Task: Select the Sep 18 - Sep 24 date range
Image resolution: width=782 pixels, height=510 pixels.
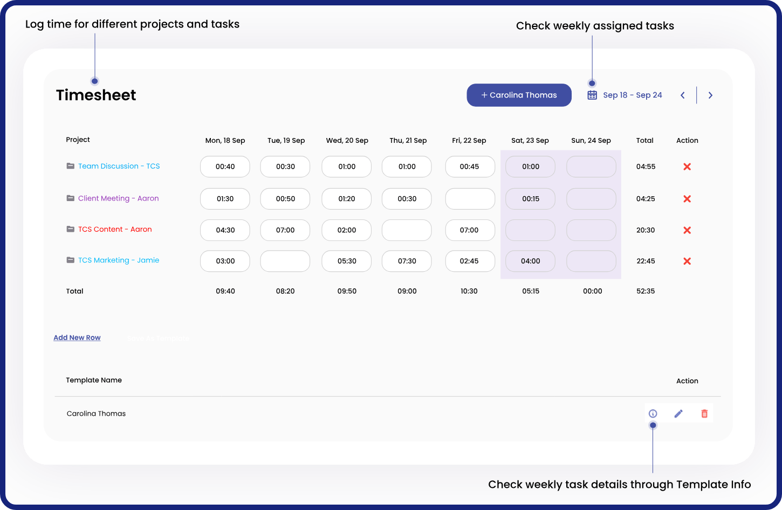Action: coord(632,95)
